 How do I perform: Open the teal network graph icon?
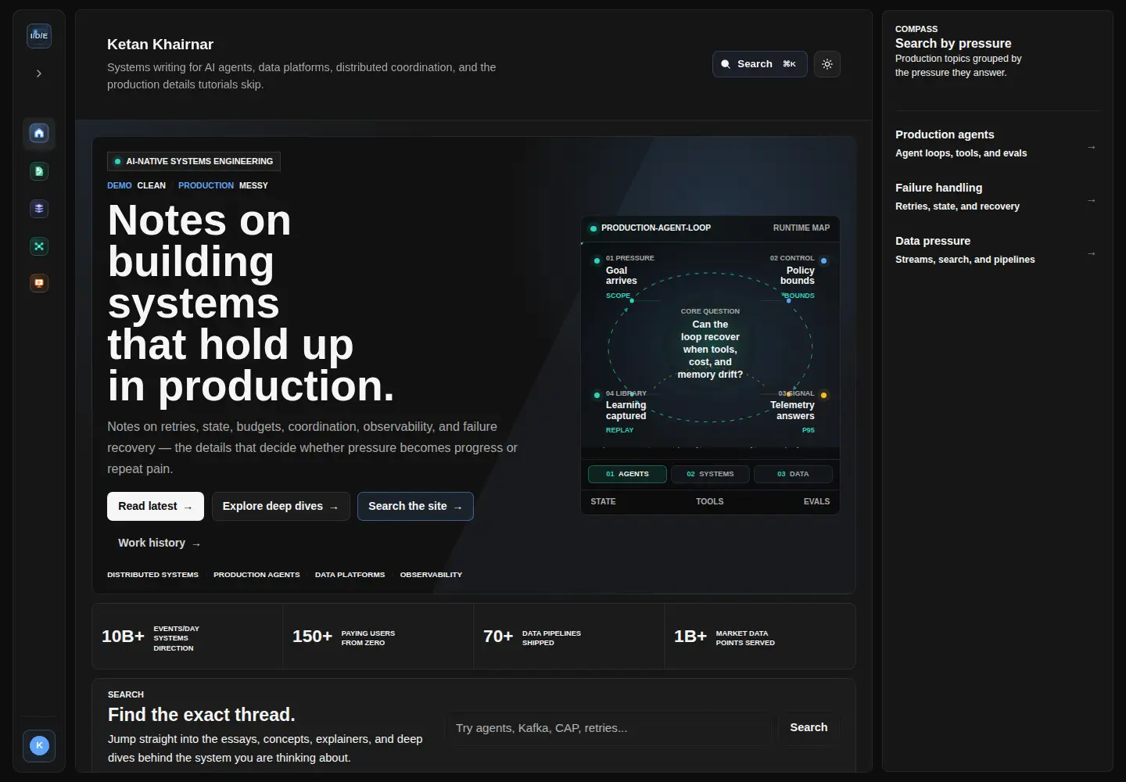click(39, 246)
